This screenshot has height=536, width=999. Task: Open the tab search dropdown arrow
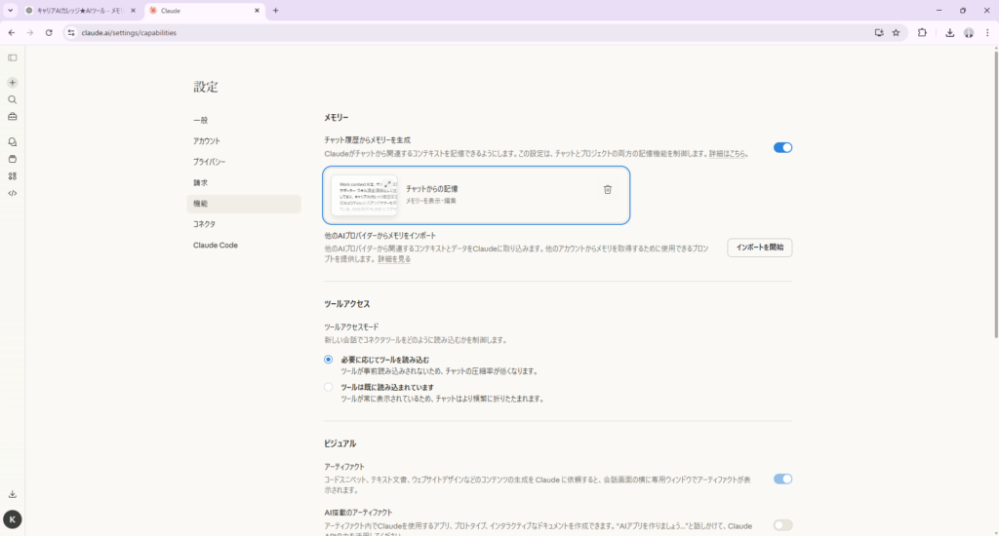click(x=10, y=10)
